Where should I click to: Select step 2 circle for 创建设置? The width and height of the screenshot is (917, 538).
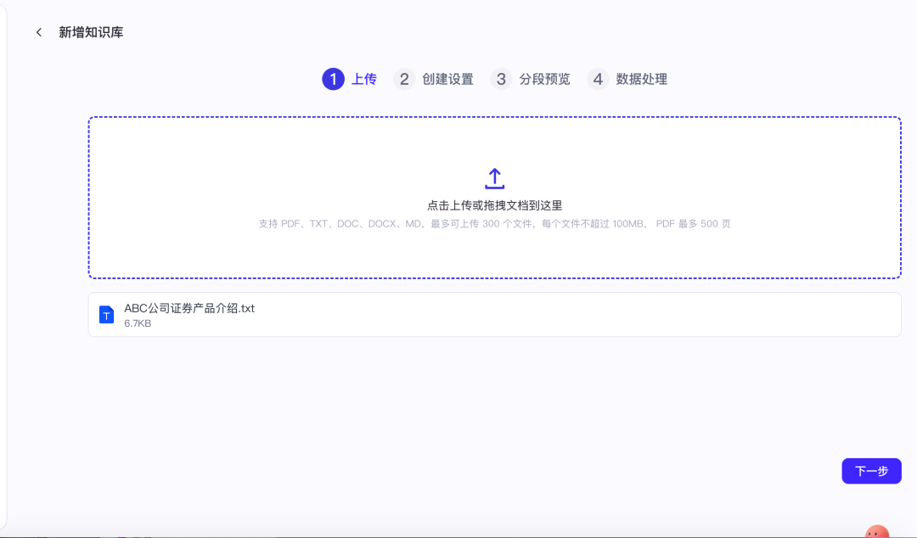tap(404, 79)
